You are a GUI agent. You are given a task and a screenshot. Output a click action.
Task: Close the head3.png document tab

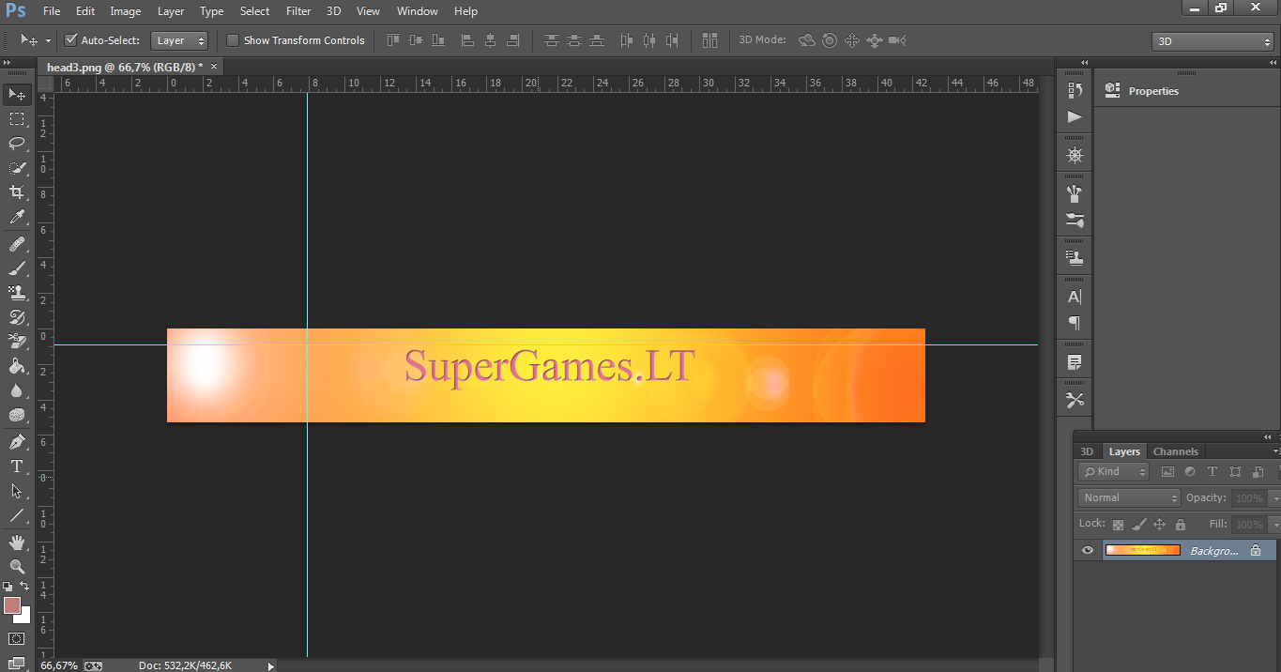point(214,67)
